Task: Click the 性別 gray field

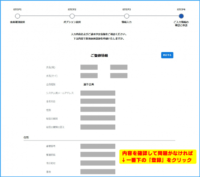Action: [98, 109]
